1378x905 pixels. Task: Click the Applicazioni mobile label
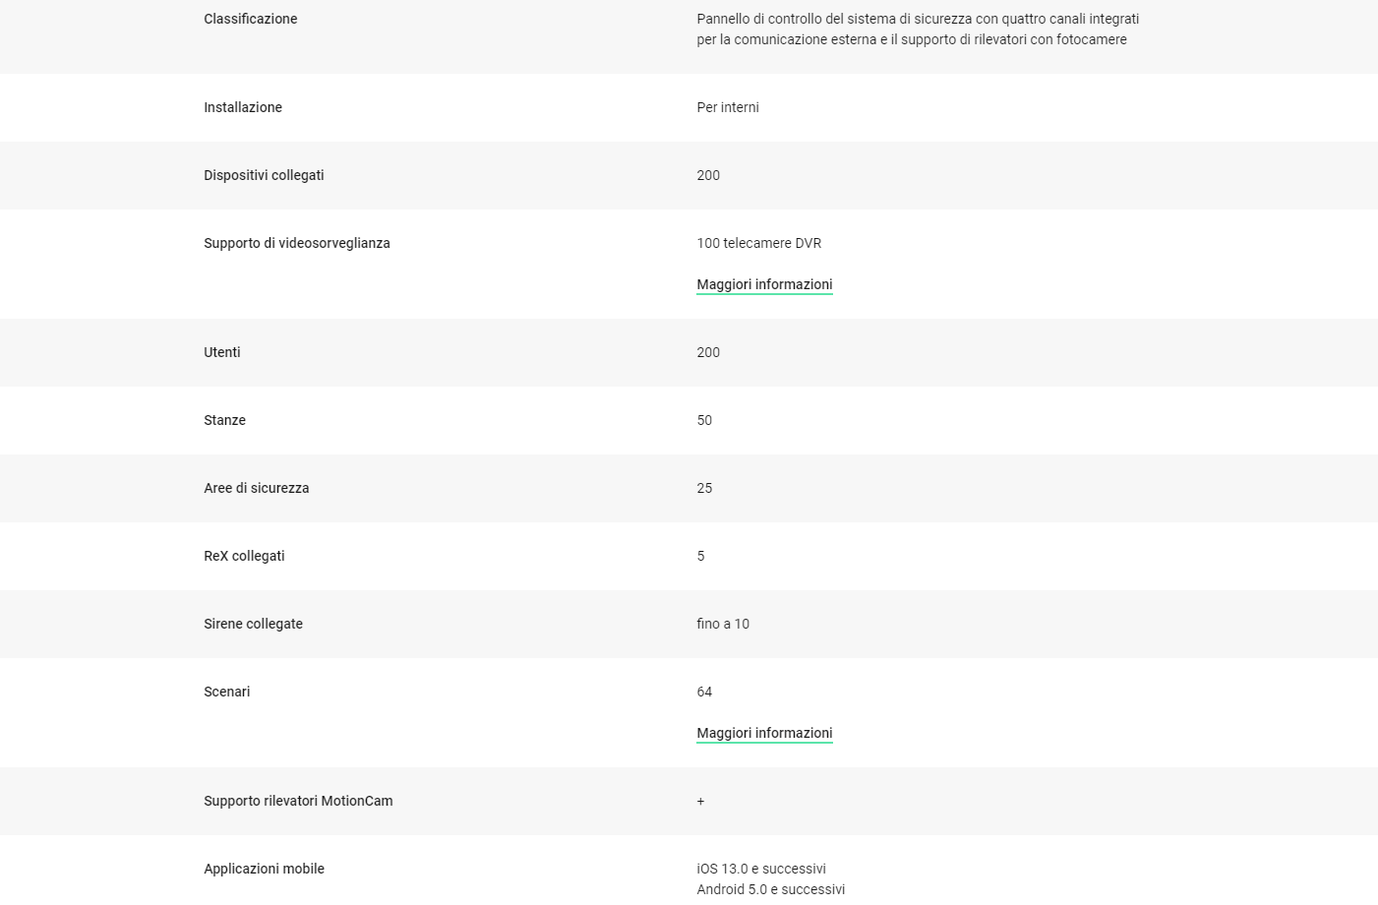(x=265, y=869)
